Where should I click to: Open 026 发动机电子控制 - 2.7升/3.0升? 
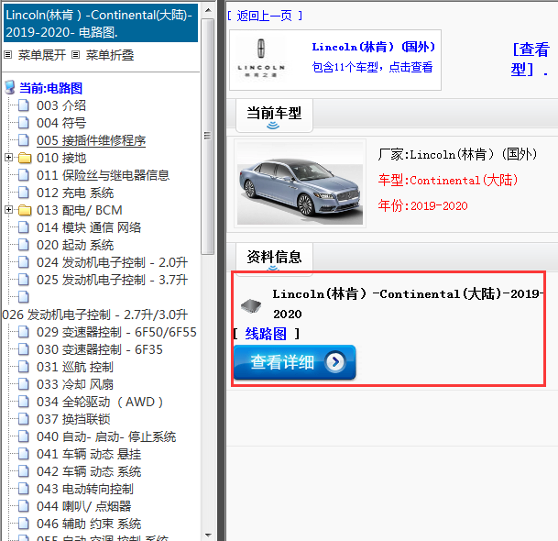pyautogui.click(x=95, y=315)
